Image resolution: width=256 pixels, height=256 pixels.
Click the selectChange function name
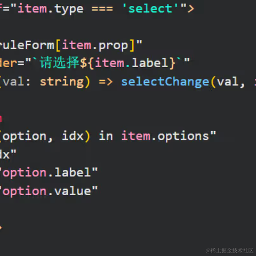[165, 82]
